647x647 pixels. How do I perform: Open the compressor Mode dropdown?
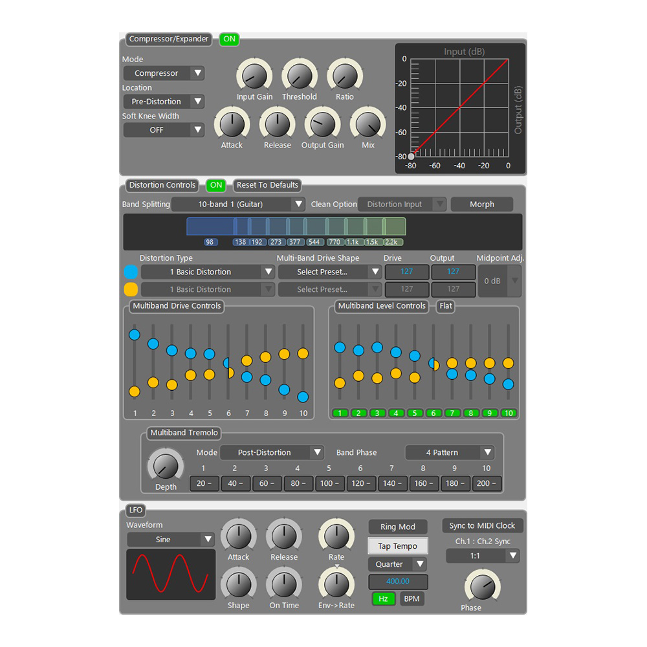point(164,73)
